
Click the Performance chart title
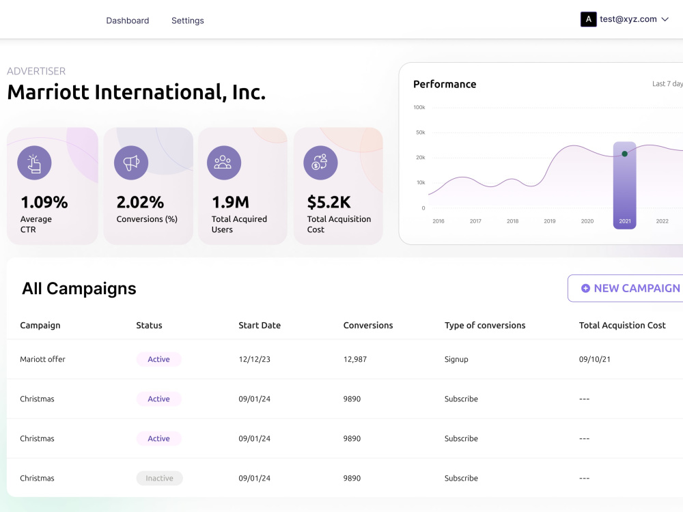tap(445, 84)
